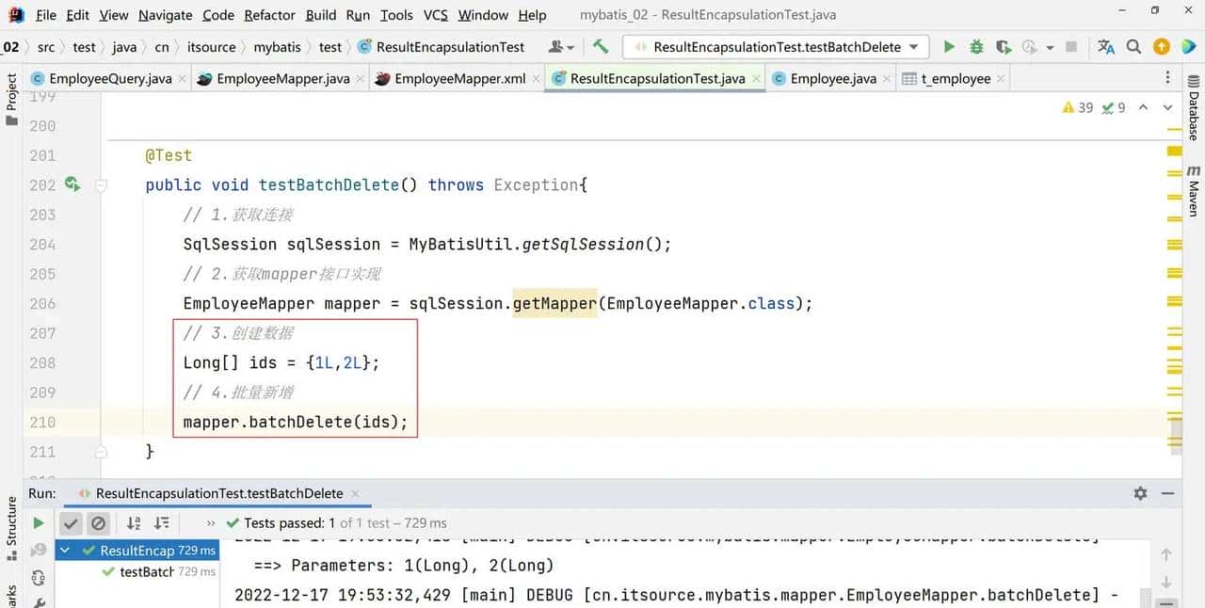This screenshot has height=608, width=1205.
Task: Toggle sort tests by duration
Action: [162, 523]
